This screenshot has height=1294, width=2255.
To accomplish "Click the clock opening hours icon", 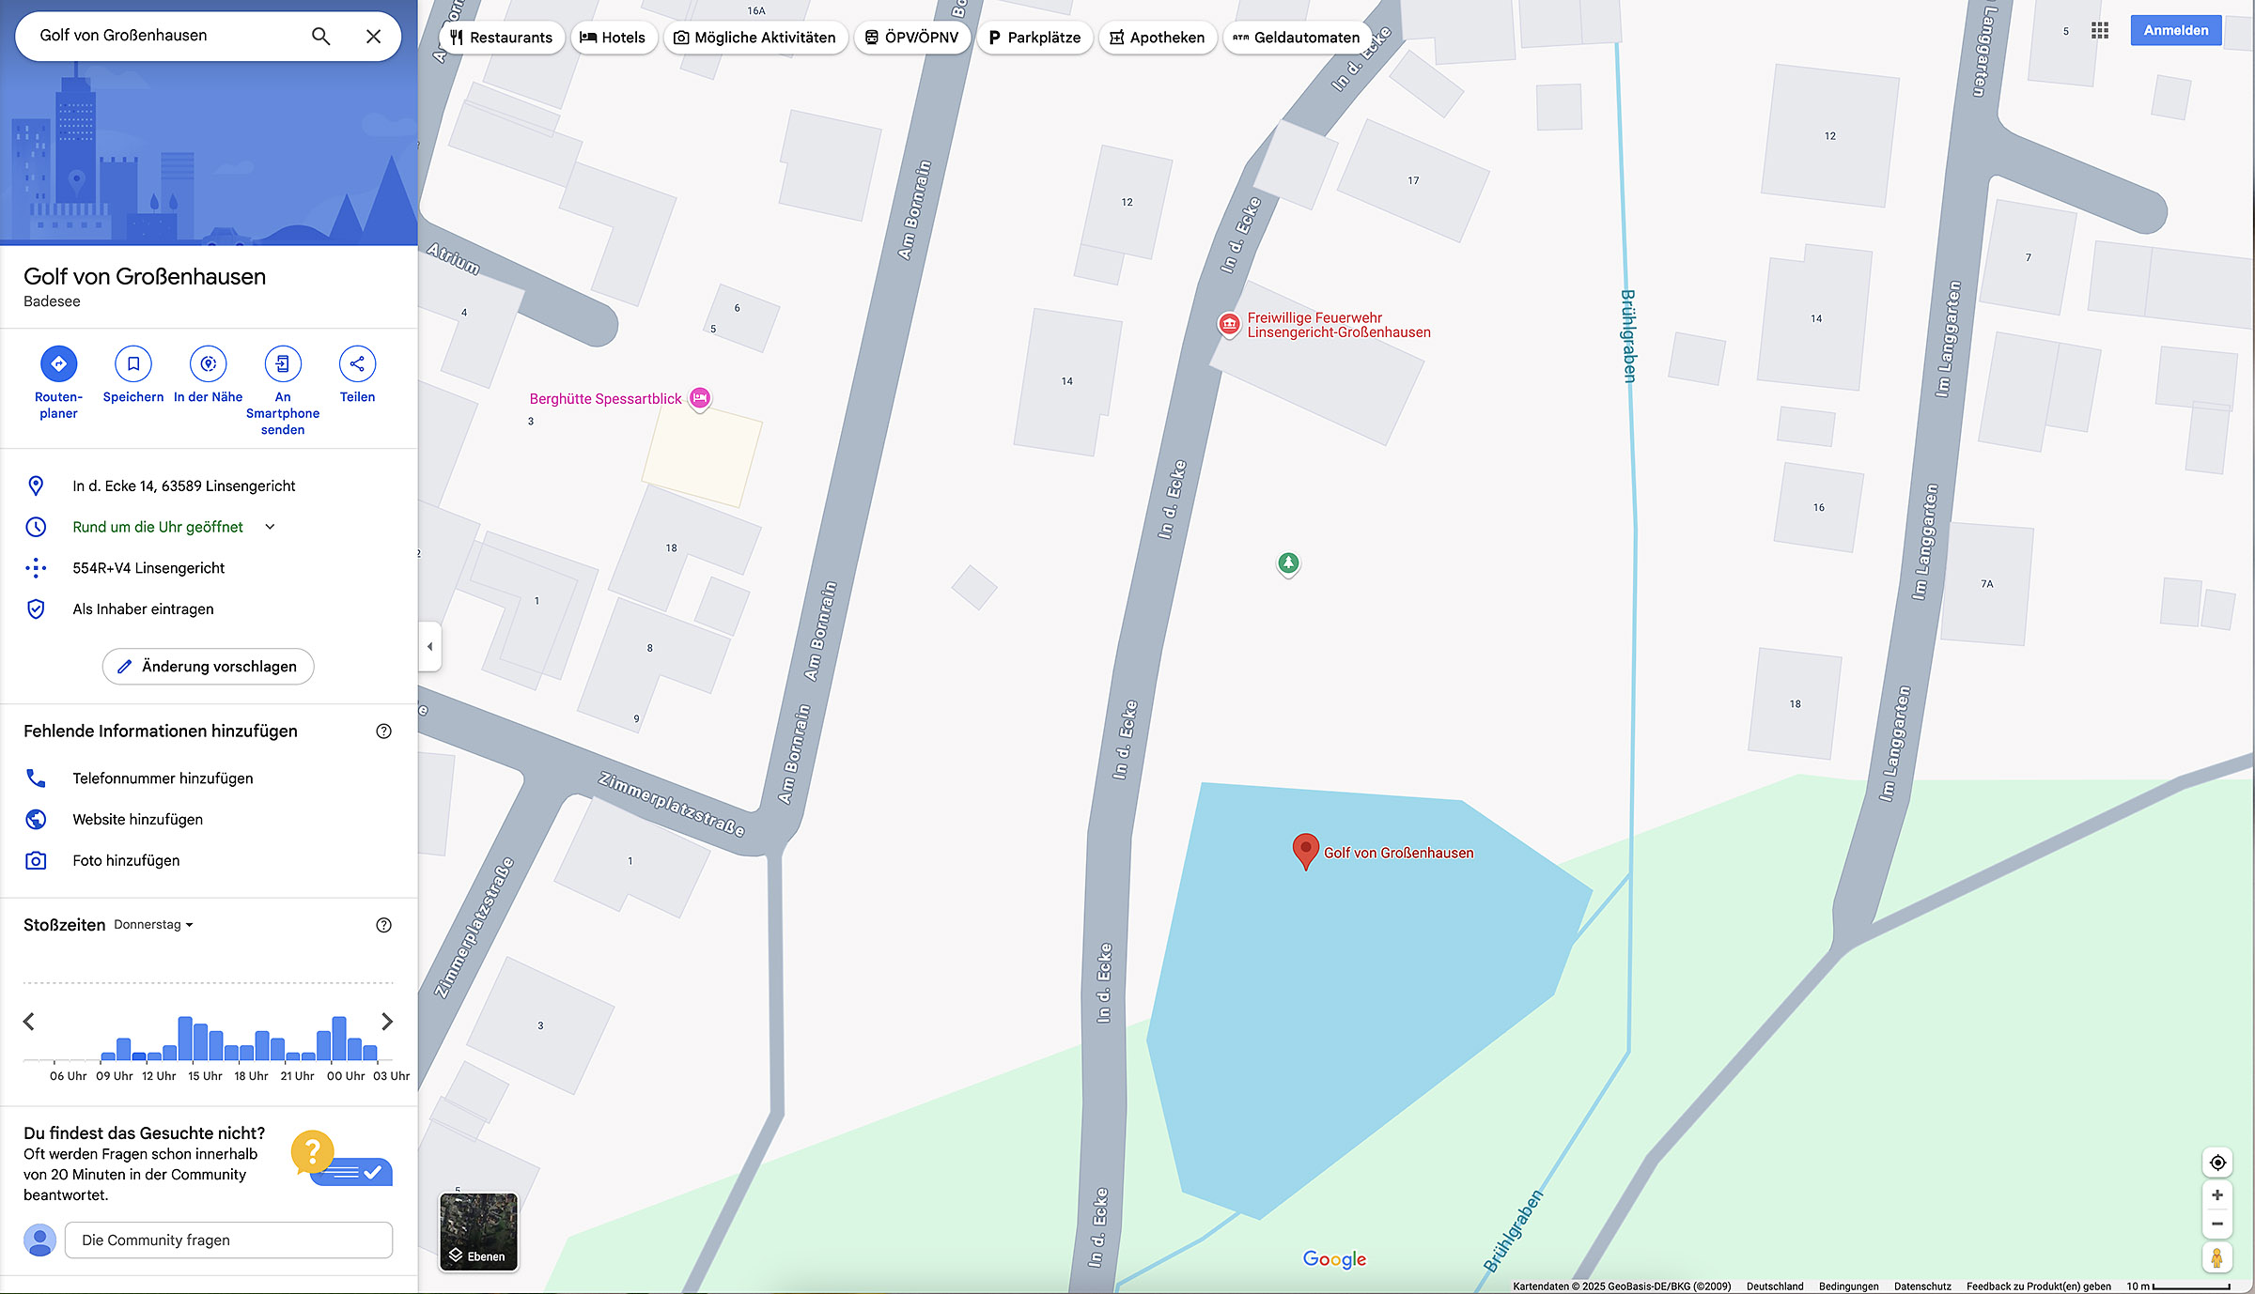I will coord(36,527).
